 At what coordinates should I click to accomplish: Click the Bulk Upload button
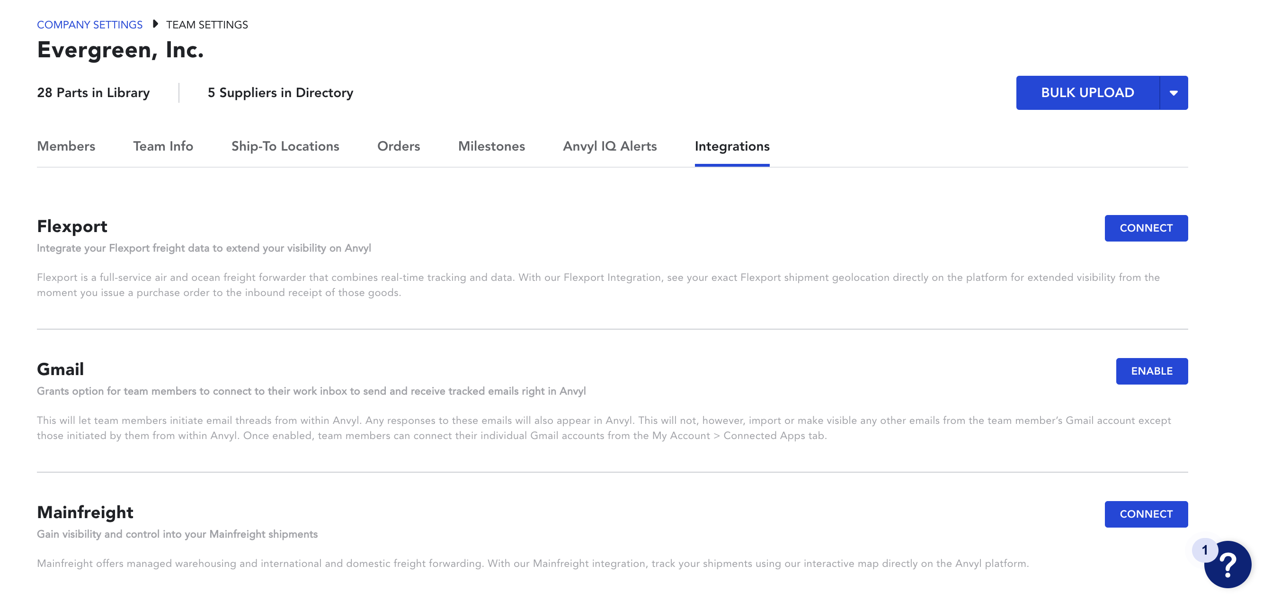tap(1087, 93)
